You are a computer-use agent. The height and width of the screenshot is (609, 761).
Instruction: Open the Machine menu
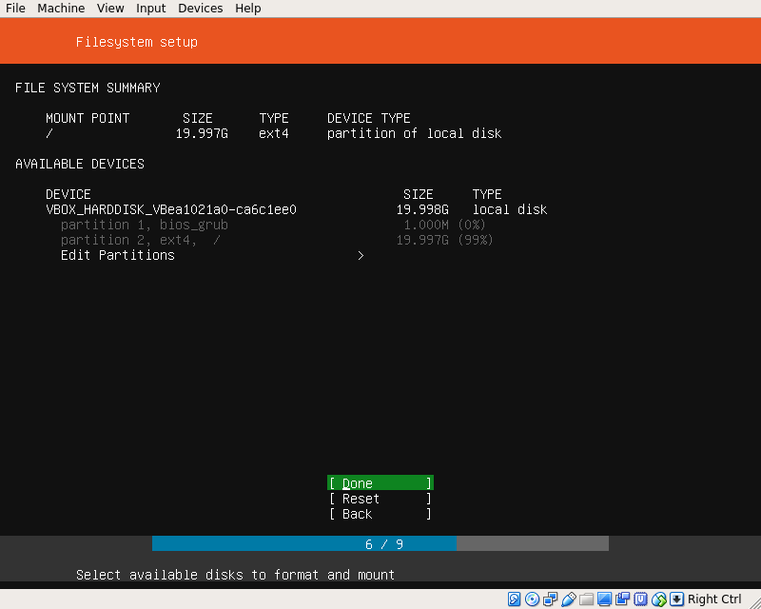[x=61, y=9]
